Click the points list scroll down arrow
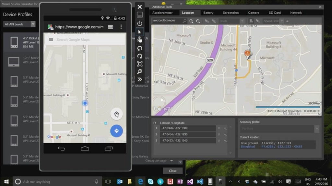The width and height of the screenshot is (332, 186). pyautogui.click(x=231, y=153)
